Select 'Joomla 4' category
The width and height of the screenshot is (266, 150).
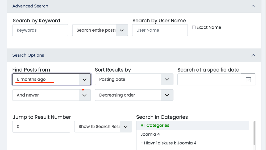[150, 134]
